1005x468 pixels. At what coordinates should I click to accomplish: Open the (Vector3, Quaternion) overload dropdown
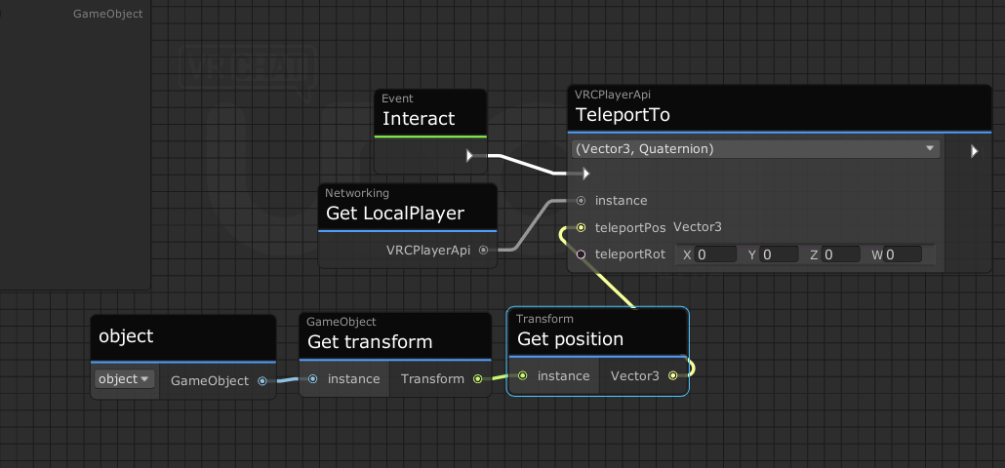[755, 149]
